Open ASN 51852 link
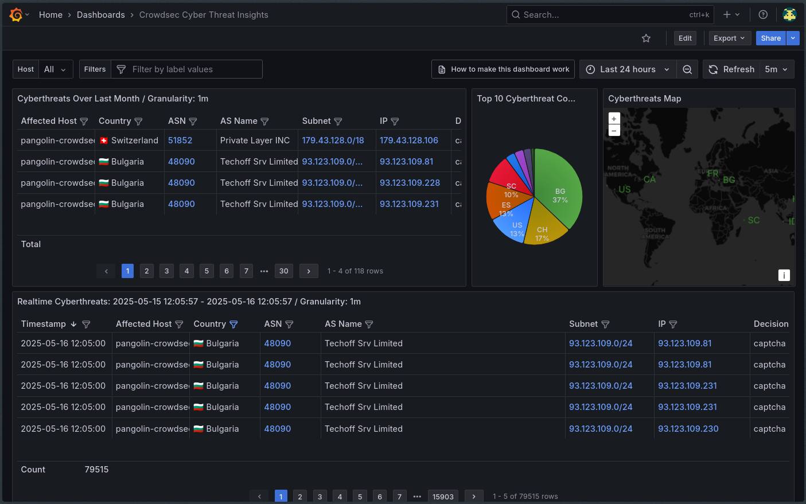This screenshot has height=504, width=806. click(180, 140)
